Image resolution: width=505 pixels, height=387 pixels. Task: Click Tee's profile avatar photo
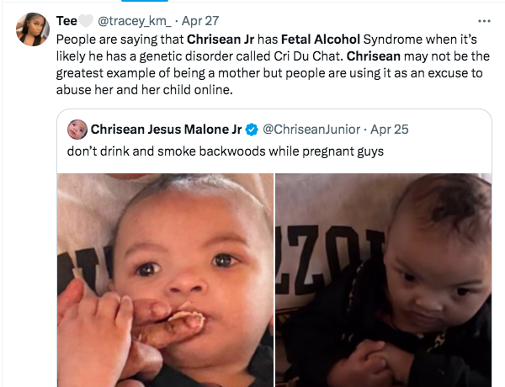33,29
